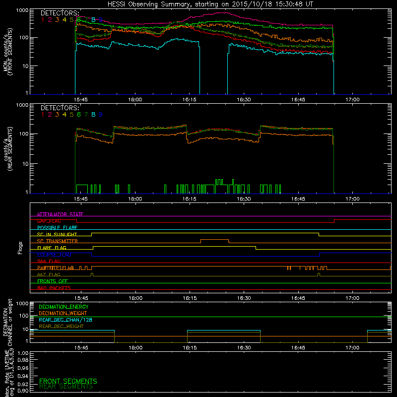
Task: Click the PARTICLE_FLAG label
Action: 56,267
